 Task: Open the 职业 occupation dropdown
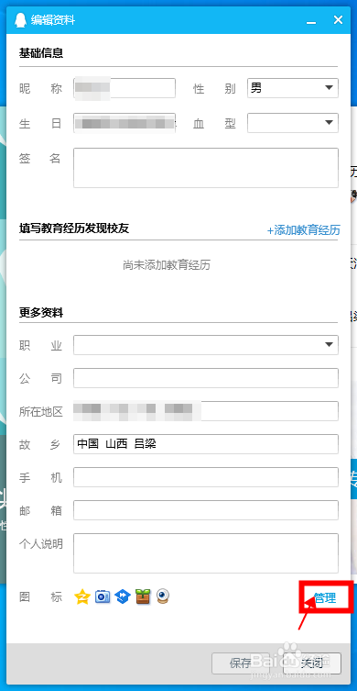tap(206, 345)
